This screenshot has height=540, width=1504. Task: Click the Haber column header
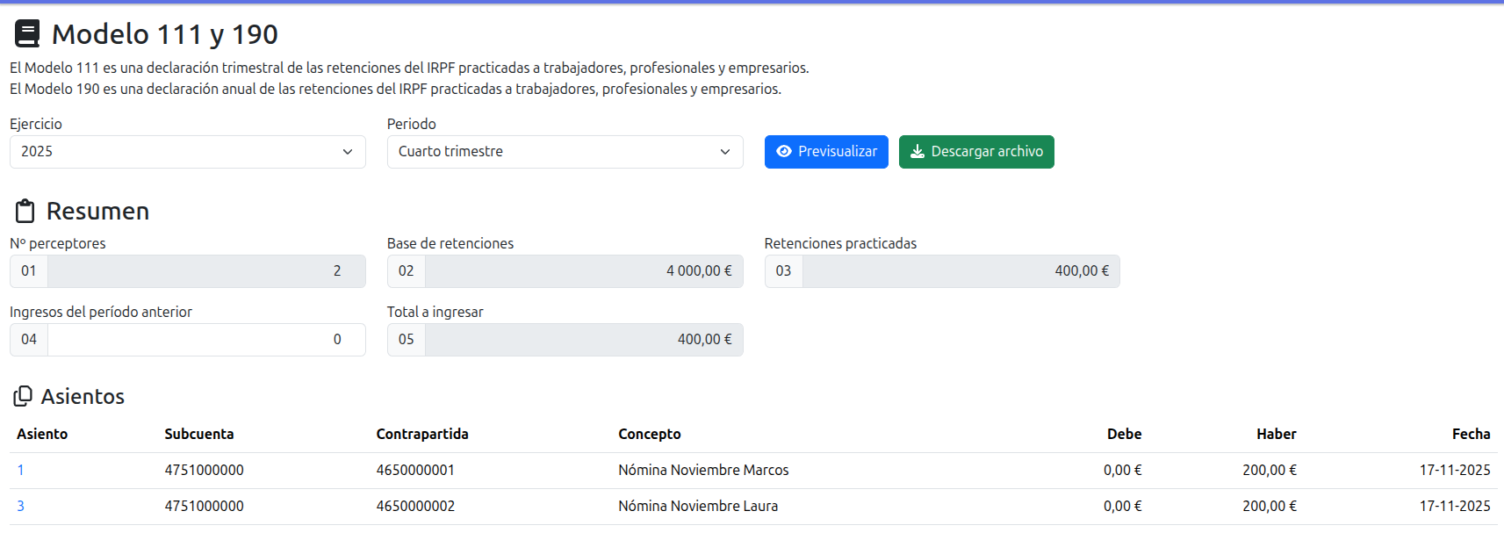tap(1276, 435)
